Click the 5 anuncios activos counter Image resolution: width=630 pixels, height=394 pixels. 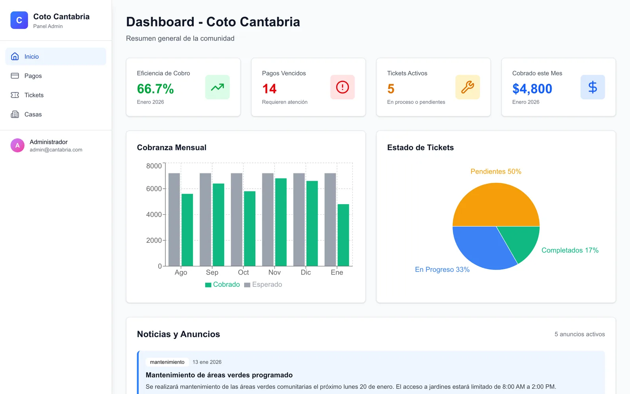[x=580, y=334]
